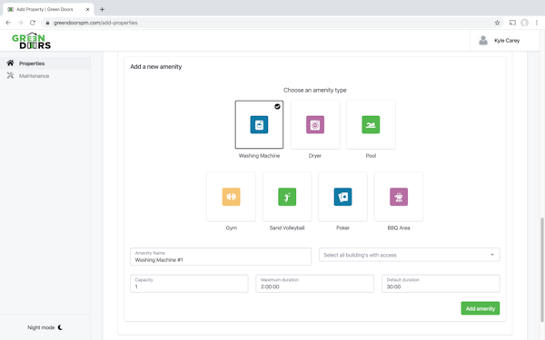Viewport: 545px width, 340px height.
Task: Toggle Night mode in the sidebar
Action: coord(45,327)
